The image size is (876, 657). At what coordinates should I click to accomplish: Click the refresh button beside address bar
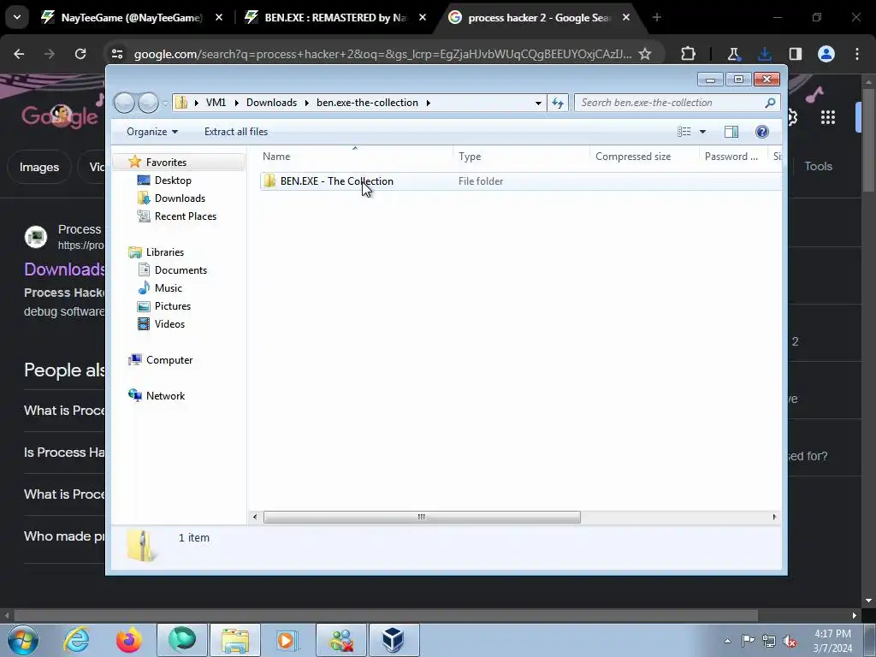pos(558,103)
